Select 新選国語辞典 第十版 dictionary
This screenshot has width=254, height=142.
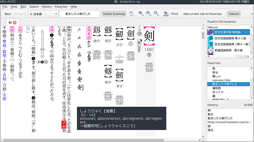(229, 50)
